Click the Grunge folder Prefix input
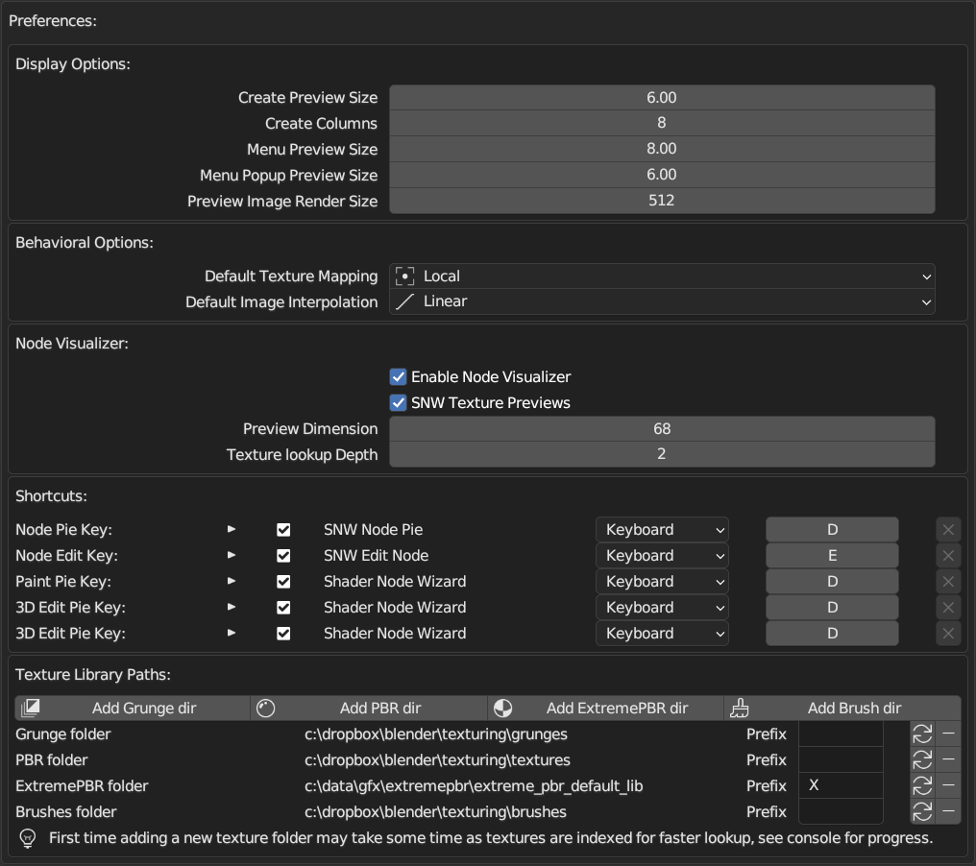The image size is (976, 866). [x=841, y=734]
